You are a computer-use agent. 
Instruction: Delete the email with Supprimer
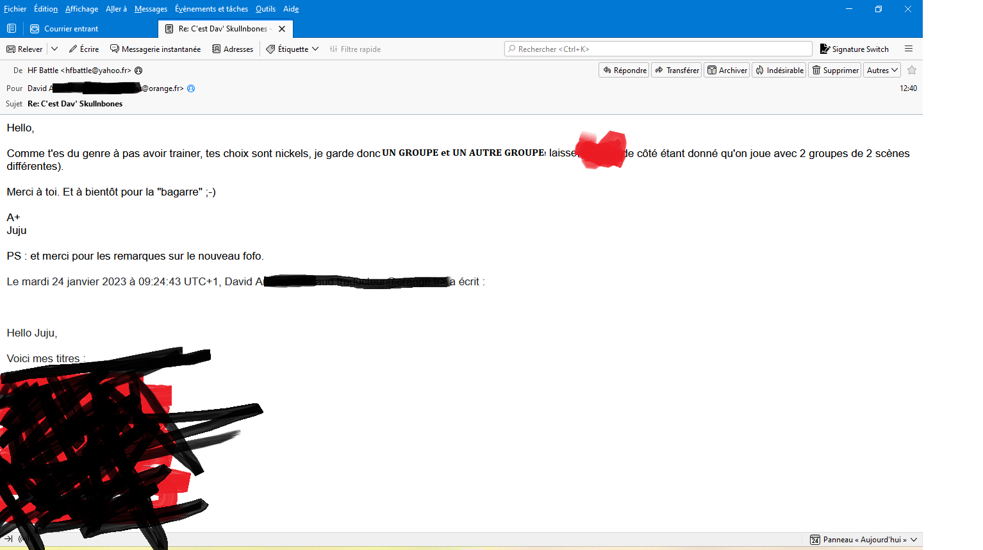coord(834,71)
